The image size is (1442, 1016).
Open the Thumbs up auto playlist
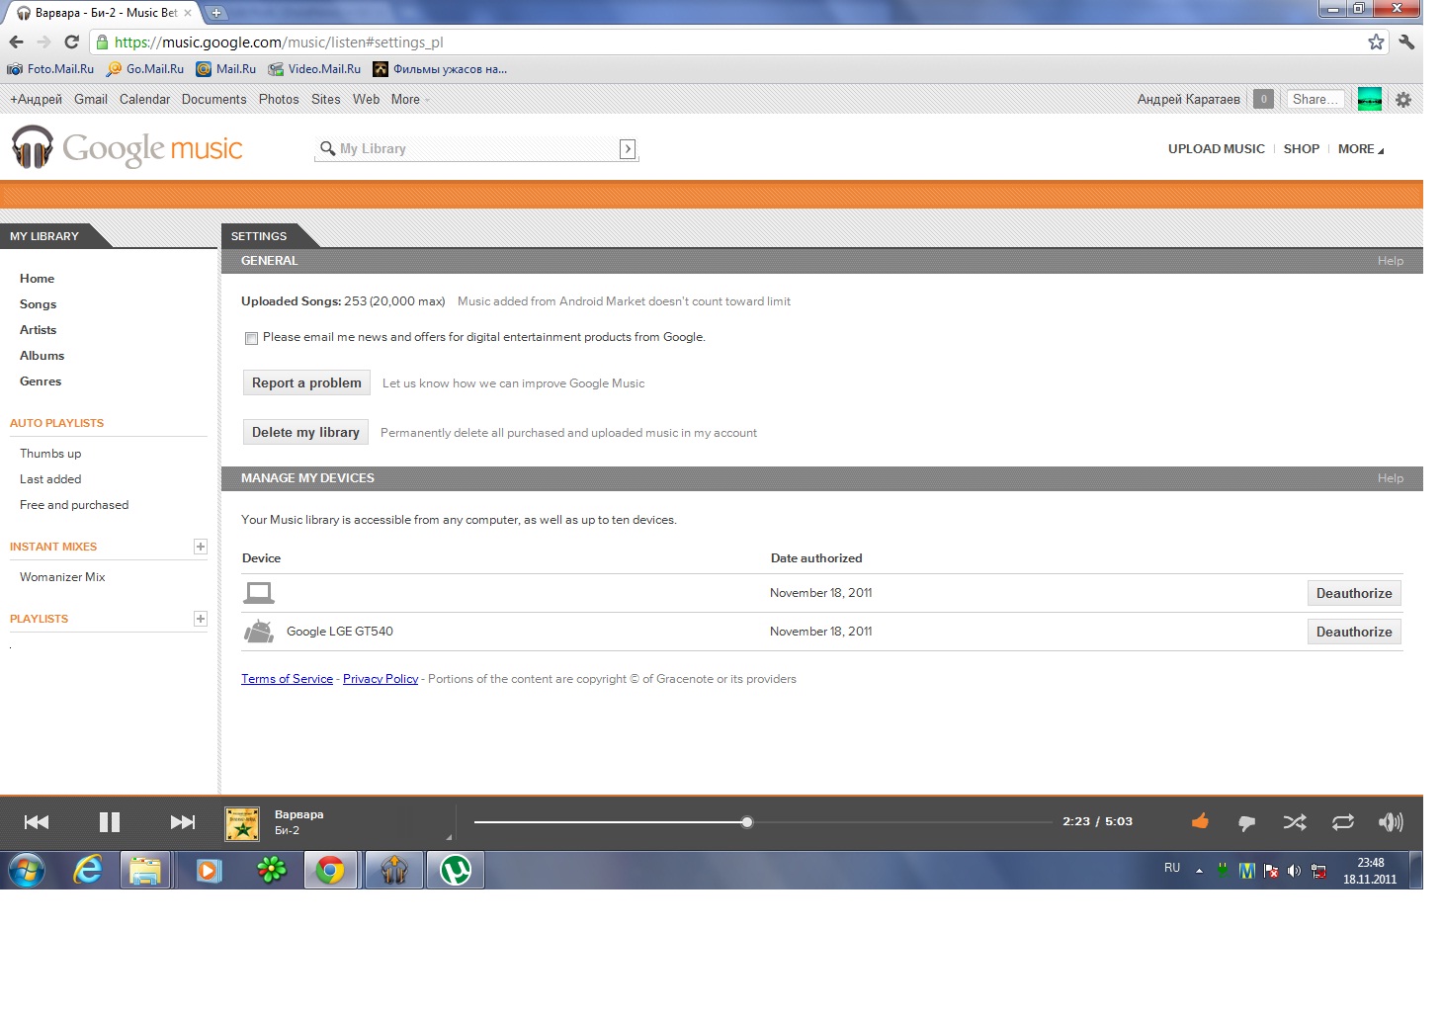point(50,454)
